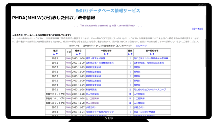Open 人工肩関節 old name link
The height and width of the screenshot is (122, 217).
139,94
